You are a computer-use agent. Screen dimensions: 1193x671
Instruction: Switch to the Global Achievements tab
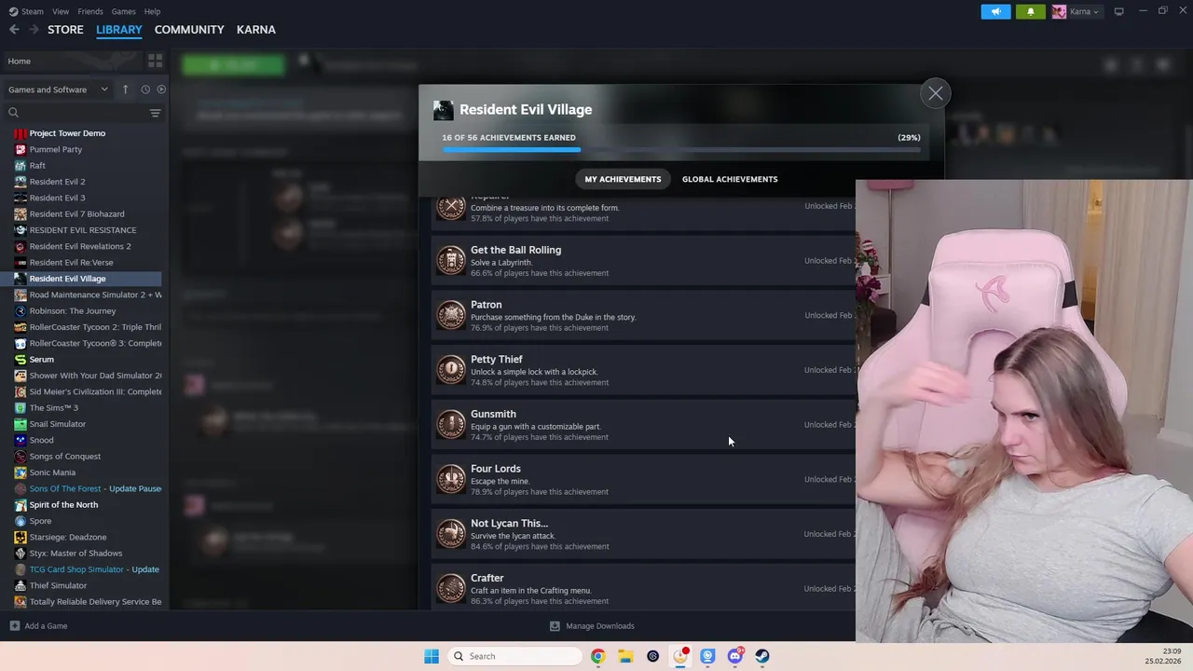730,179
